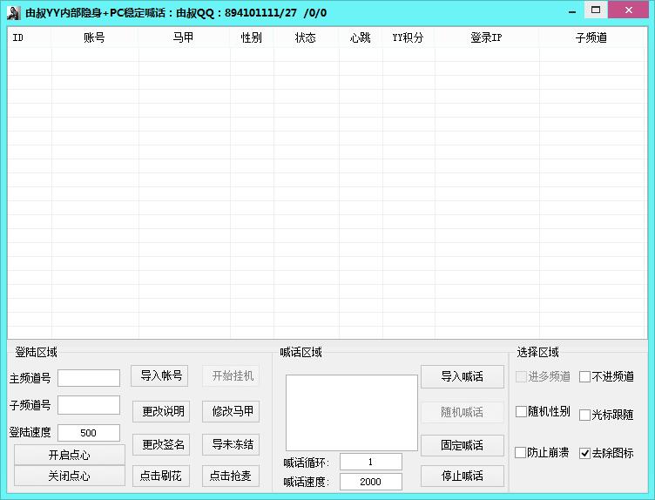Click the 点击抢麦 button
The height and width of the screenshot is (500, 655).
[x=231, y=476]
